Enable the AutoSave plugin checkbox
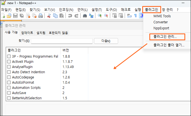This screenshot has height=116, width=191. click(9, 93)
